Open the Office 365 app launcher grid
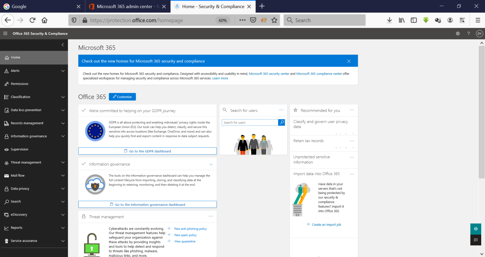 tap(5, 33)
